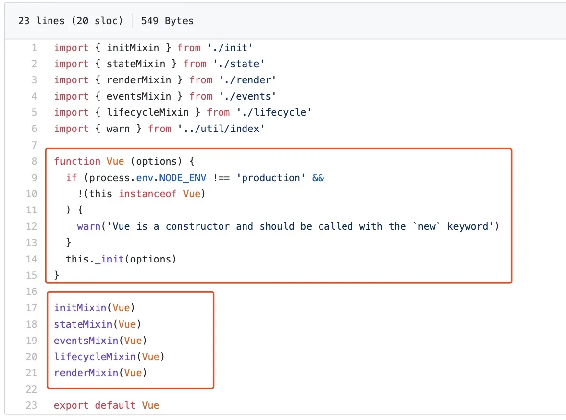Screen dimensions: 566x420
Task: Select the './lifecycle' import path text
Action: (274, 112)
